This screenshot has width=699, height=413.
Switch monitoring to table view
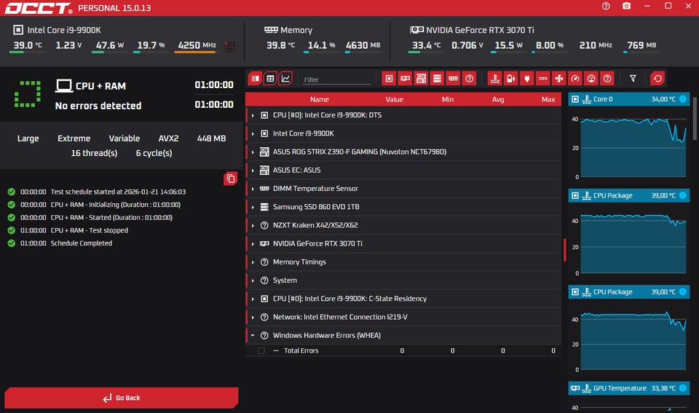[270, 78]
